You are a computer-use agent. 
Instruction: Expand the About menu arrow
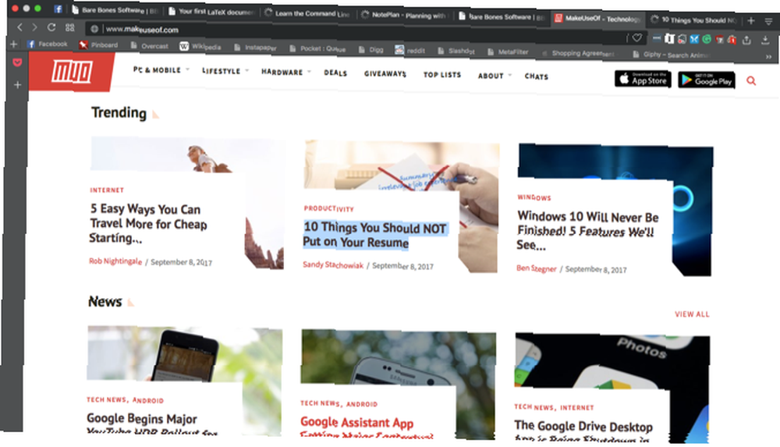510,75
